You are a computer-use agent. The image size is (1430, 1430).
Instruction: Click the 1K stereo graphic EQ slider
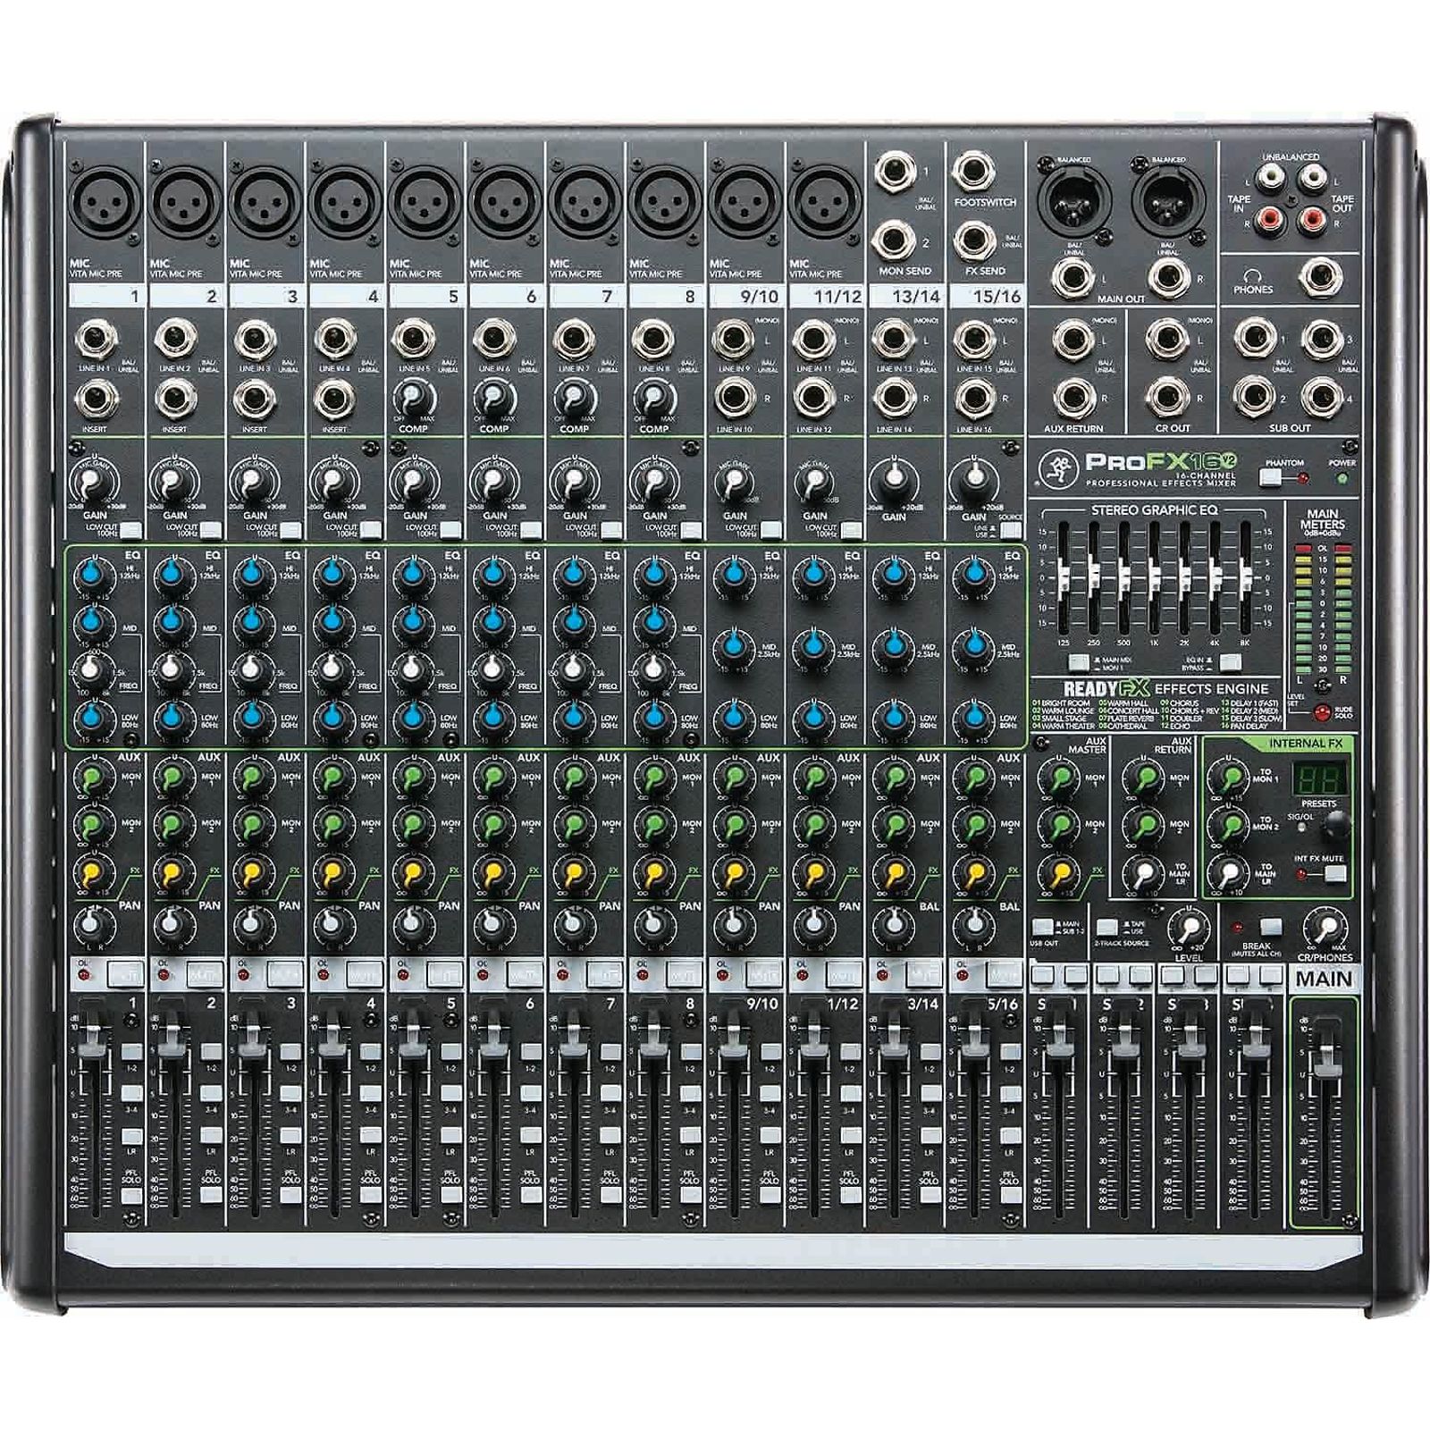point(1155,572)
